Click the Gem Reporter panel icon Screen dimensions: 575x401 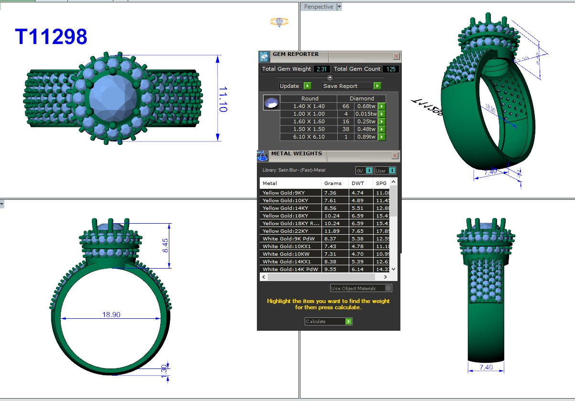(264, 56)
